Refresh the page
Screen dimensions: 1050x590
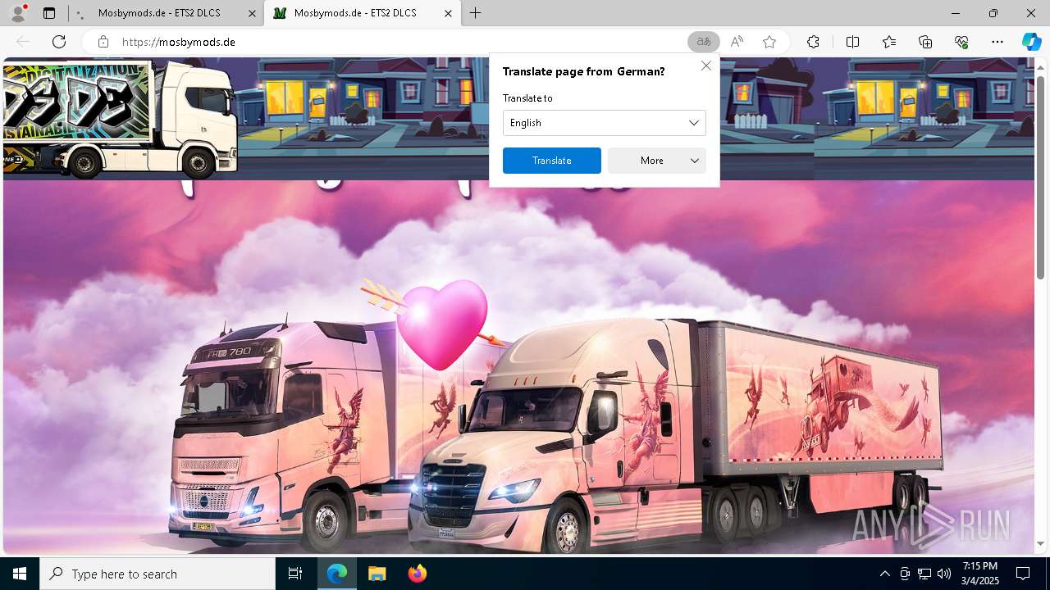point(59,42)
